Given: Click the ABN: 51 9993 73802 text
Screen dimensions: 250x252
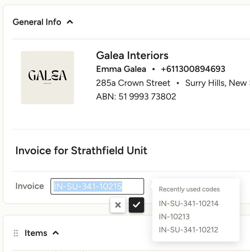Looking at the screenshot, I should 136,96.
